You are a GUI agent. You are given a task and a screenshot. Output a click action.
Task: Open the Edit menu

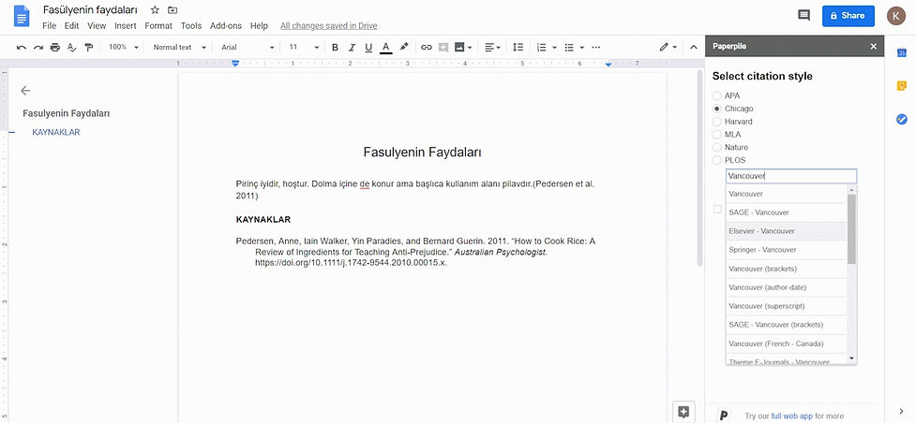click(x=71, y=25)
